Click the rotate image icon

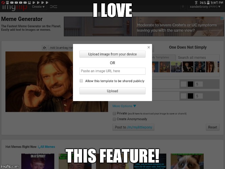(45, 48)
